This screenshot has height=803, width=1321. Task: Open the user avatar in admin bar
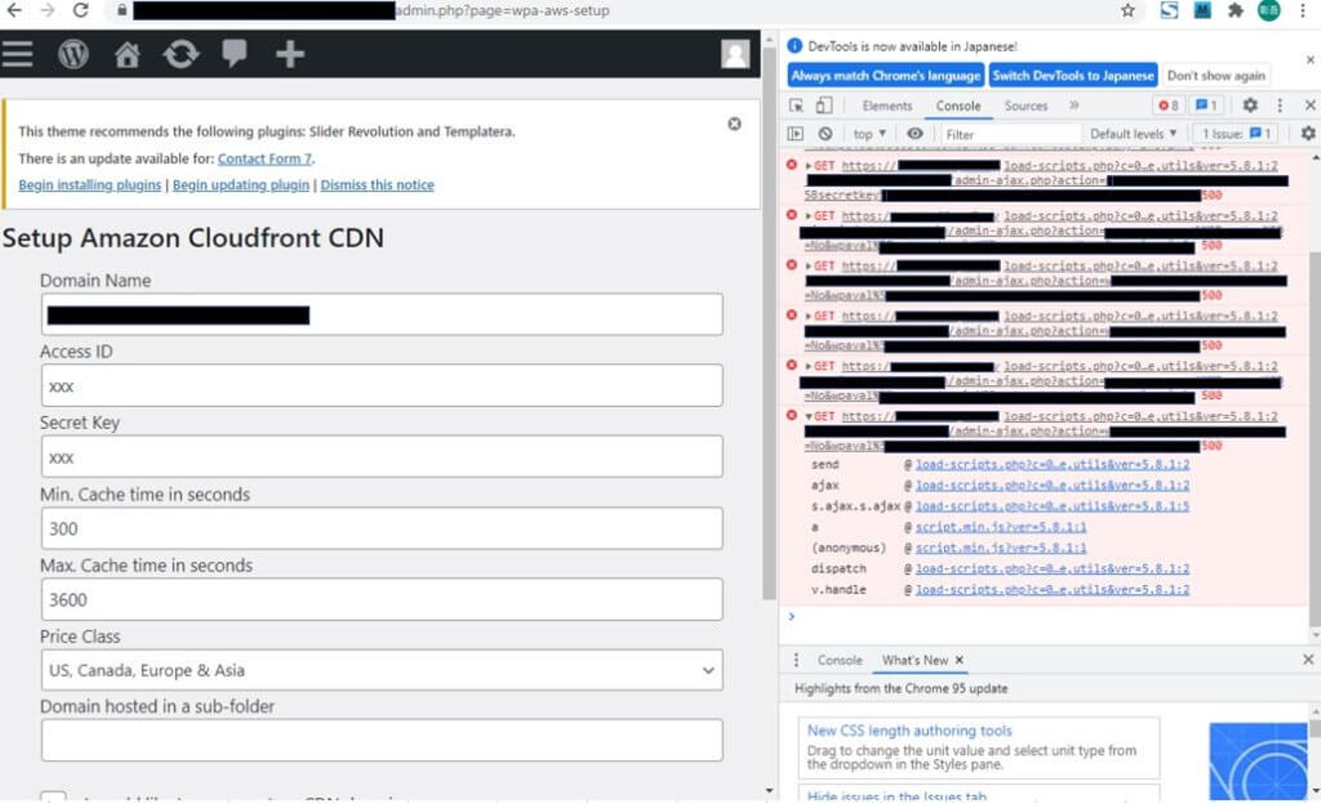735,54
